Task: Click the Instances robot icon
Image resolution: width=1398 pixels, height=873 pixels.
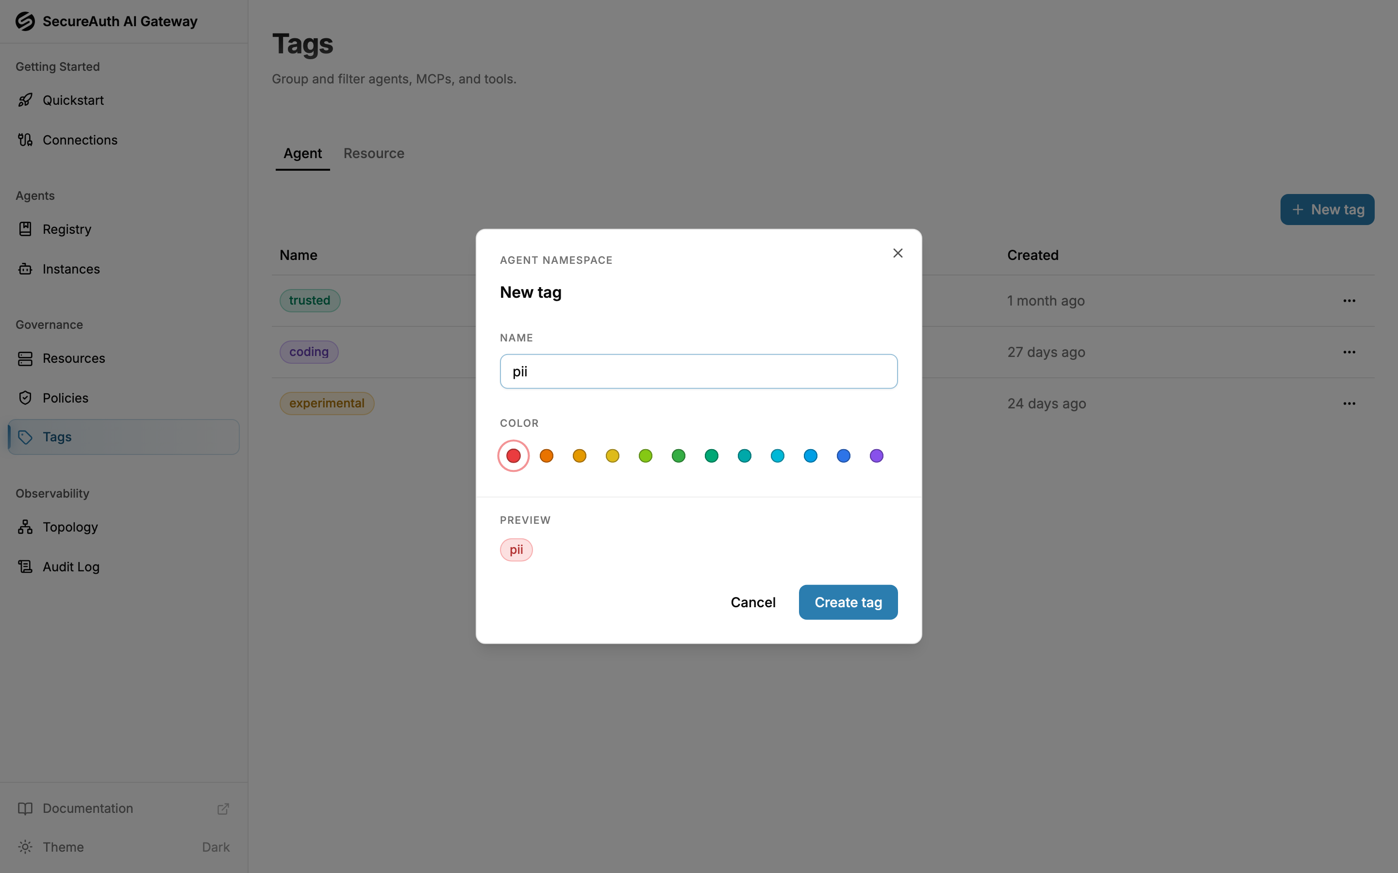Action: coord(25,269)
